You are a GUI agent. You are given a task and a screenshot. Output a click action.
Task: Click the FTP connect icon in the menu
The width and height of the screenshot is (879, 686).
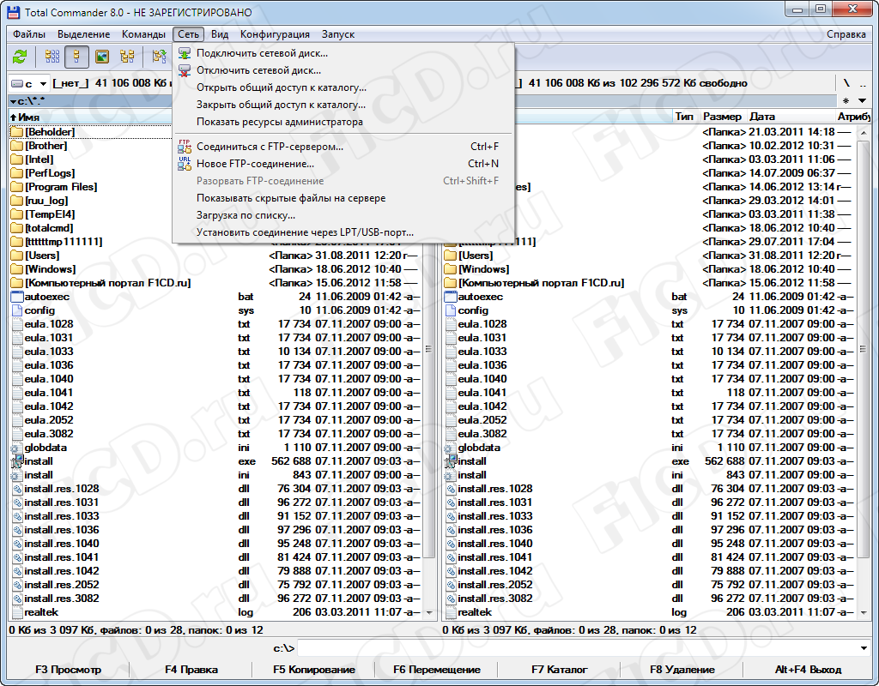185,147
